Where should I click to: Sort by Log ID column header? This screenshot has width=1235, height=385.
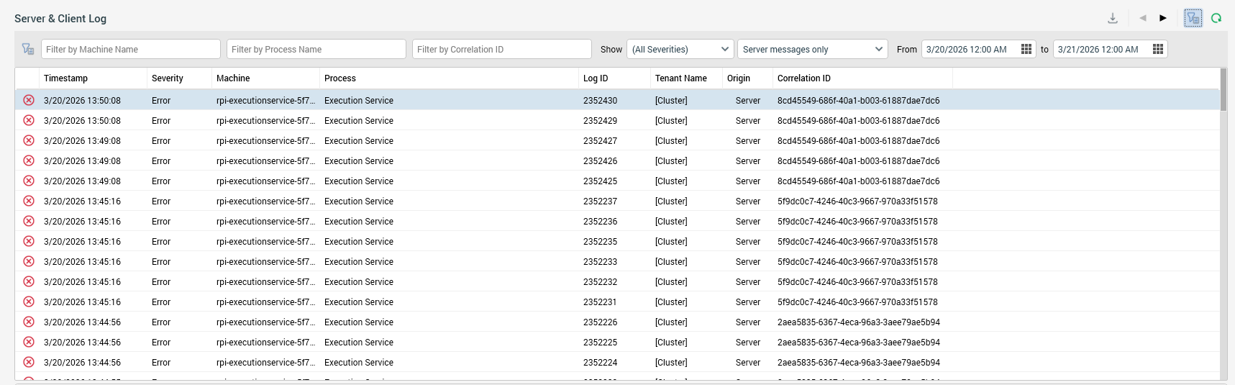tap(614, 78)
